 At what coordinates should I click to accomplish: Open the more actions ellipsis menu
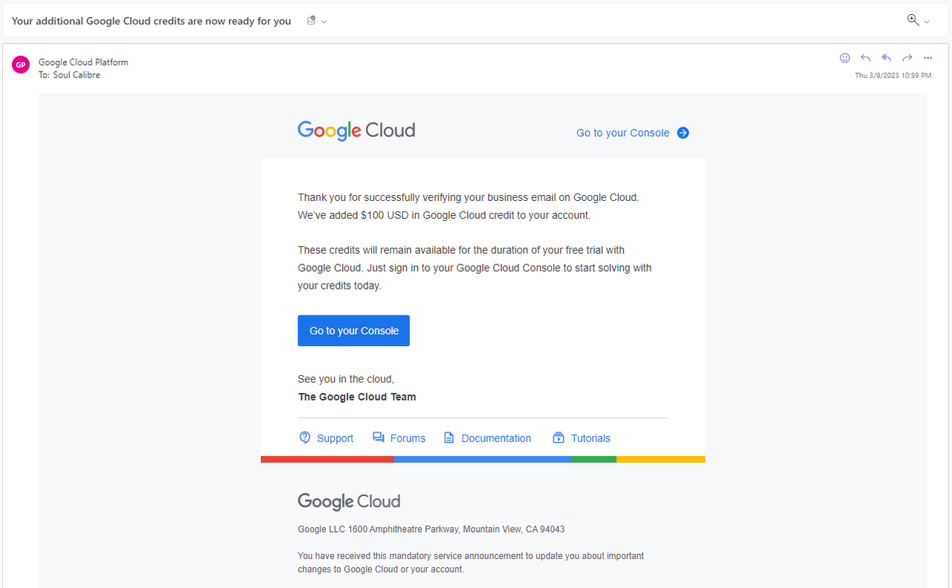point(927,58)
